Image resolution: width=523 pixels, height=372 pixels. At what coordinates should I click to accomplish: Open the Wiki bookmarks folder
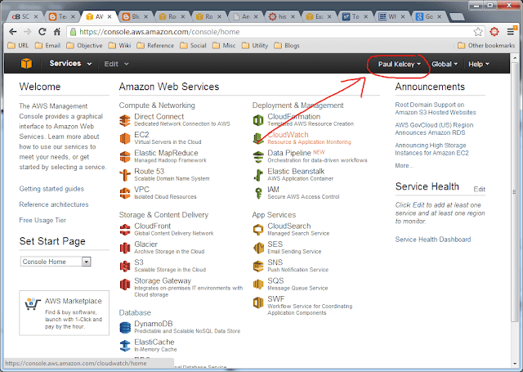click(x=120, y=45)
